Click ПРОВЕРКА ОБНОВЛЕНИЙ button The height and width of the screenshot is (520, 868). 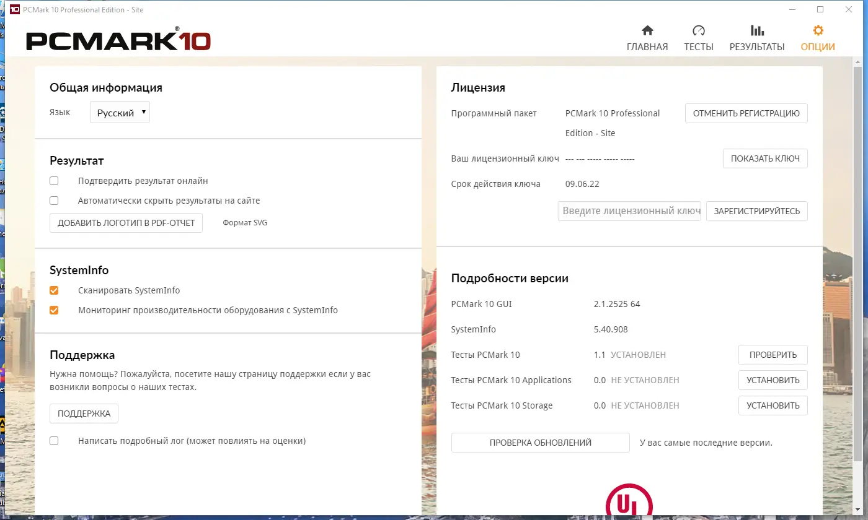(541, 443)
